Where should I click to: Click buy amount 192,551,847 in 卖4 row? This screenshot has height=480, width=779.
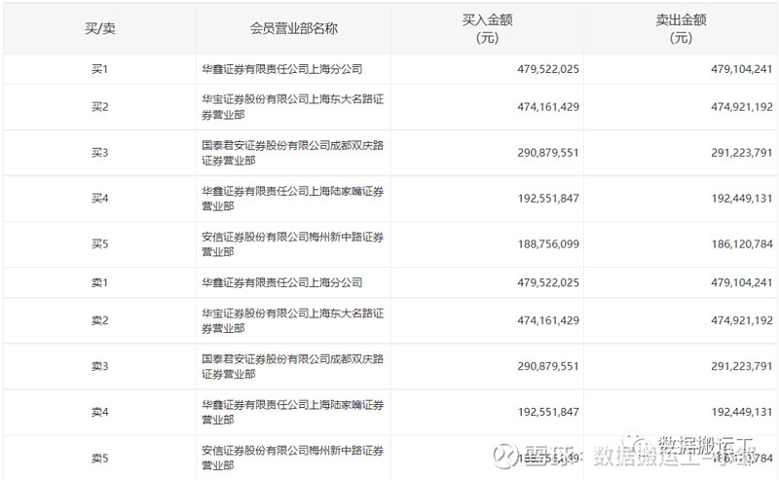click(548, 412)
